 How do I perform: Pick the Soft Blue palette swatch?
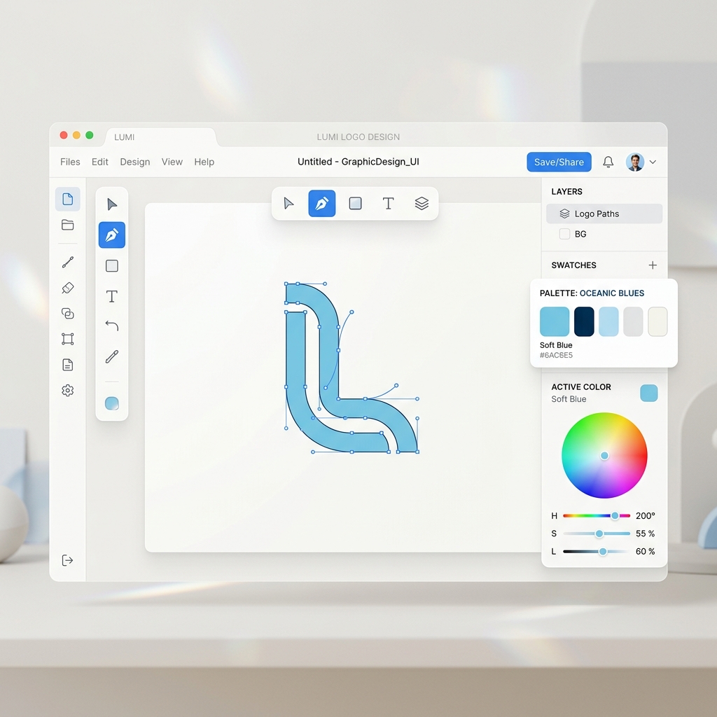pos(555,321)
